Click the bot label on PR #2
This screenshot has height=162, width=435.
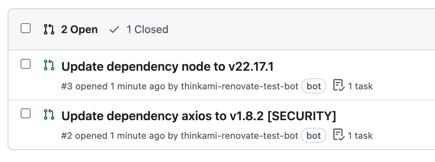314,136
